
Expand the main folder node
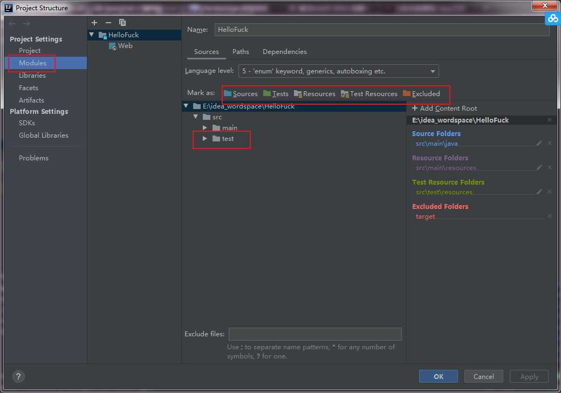(205, 127)
